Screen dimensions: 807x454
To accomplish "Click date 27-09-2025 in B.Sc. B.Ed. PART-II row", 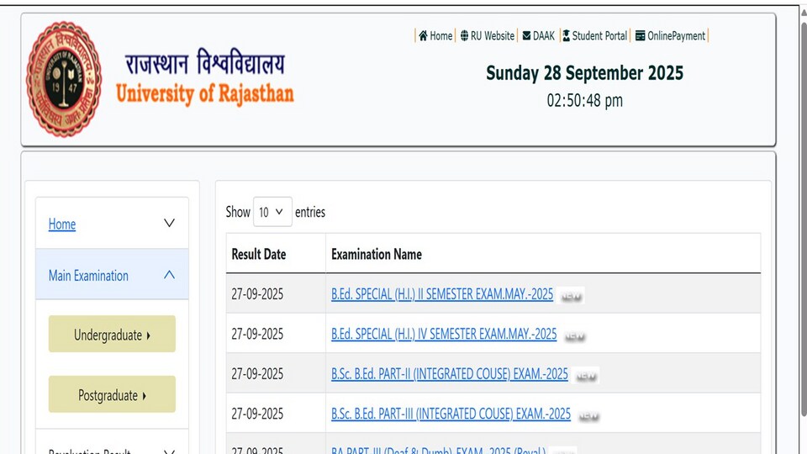I will pos(257,373).
